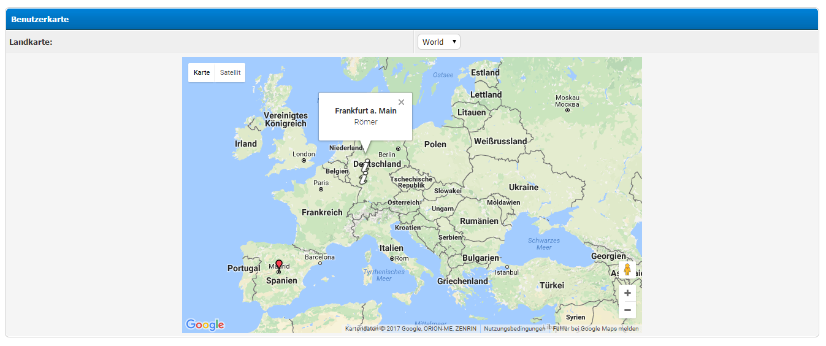
Task: Click the Frankreich country label
Action: pos(322,212)
